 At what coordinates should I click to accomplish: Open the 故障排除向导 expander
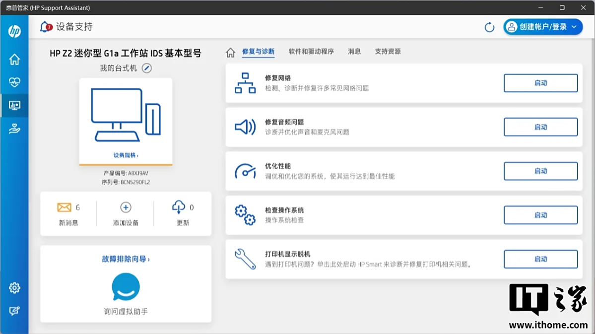point(126,259)
